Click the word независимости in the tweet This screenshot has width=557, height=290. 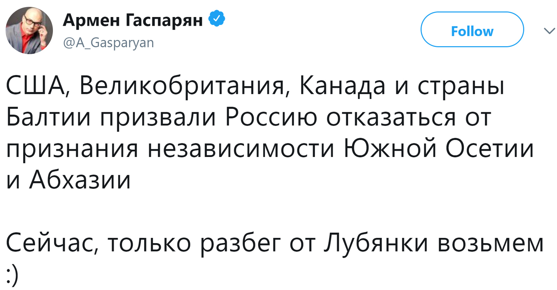(241, 149)
